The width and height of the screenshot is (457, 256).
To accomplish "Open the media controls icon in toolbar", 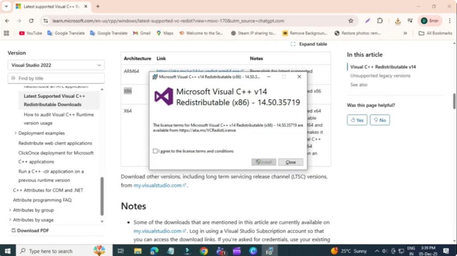I will (410, 21).
